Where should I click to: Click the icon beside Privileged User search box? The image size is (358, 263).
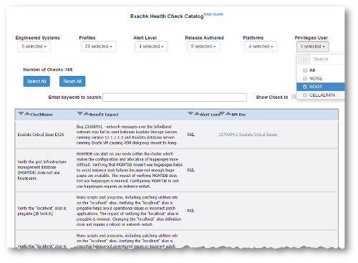[304, 59]
